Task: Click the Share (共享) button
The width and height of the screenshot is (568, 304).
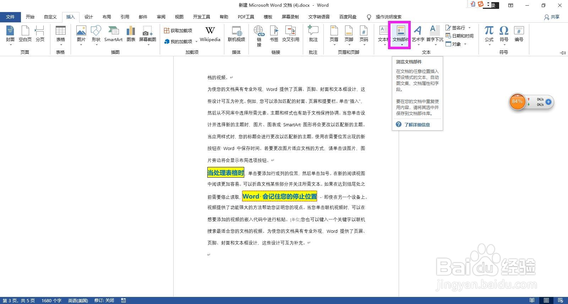Action: (552, 17)
